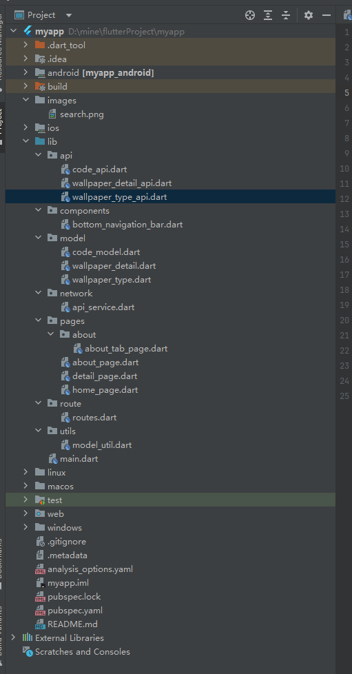Hide the Project panel with minus icon
The image size is (352, 674).
pyautogui.click(x=327, y=15)
